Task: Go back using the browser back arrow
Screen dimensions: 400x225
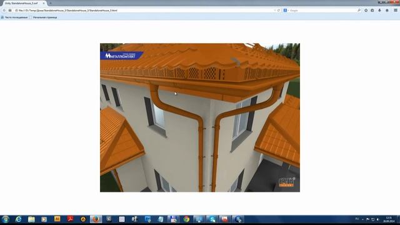Action: [x=4, y=11]
